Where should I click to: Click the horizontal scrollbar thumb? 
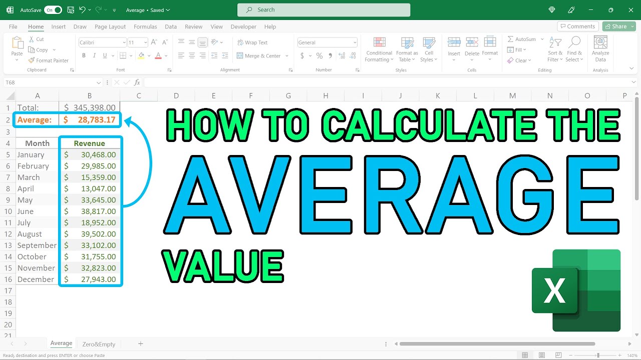pos(497,344)
